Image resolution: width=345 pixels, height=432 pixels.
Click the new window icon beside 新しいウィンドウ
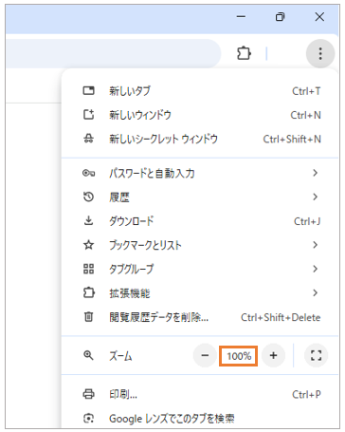pyautogui.click(x=88, y=115)
